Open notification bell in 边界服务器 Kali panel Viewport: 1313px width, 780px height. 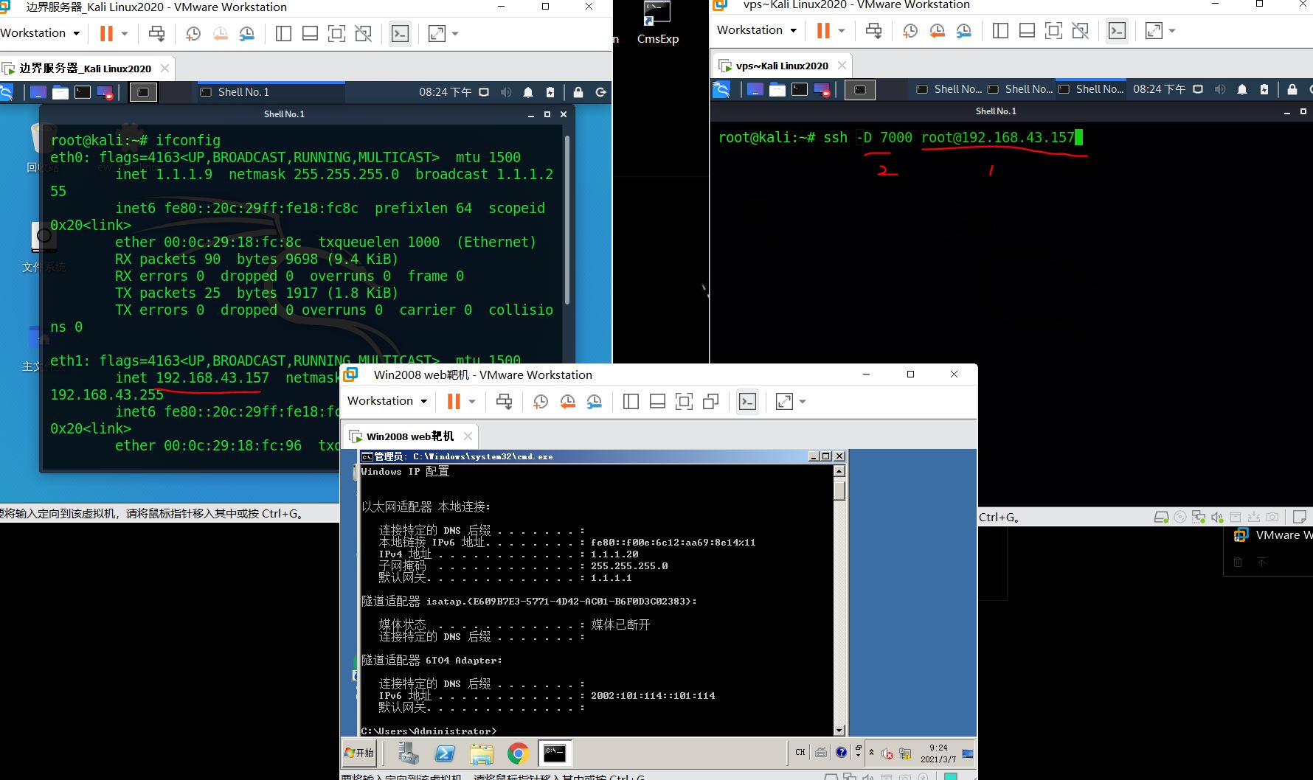[528, 92]
